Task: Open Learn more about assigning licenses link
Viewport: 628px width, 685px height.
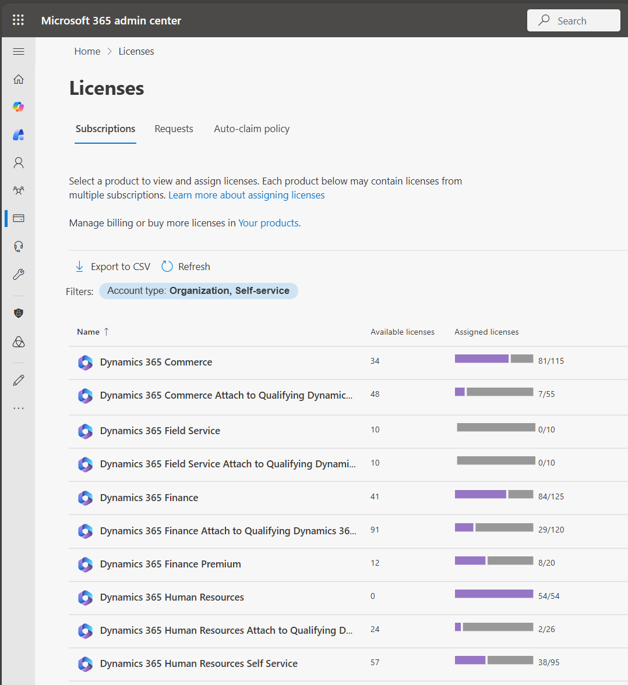Action: pyautogui.click(x=246, y=195)
